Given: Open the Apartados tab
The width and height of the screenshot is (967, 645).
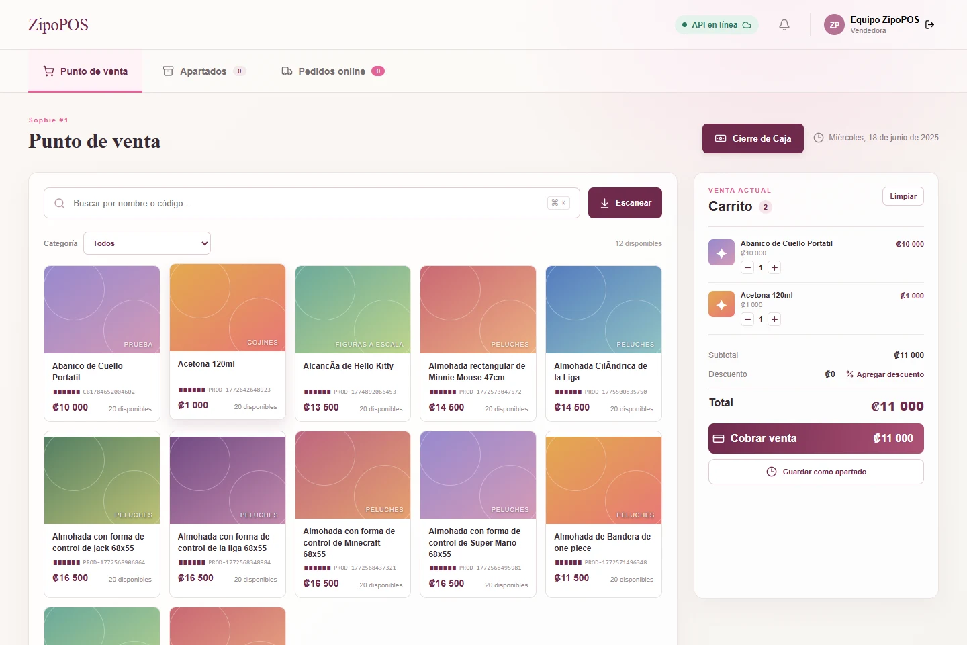Looking at the screenshot, I should [204, 71].
